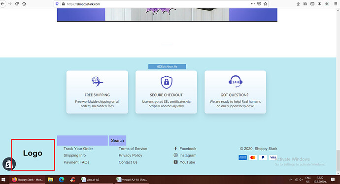Click the tracking protection shield icon
The height and width of the screenshot is (184, 340).
[x=57, y=4]
